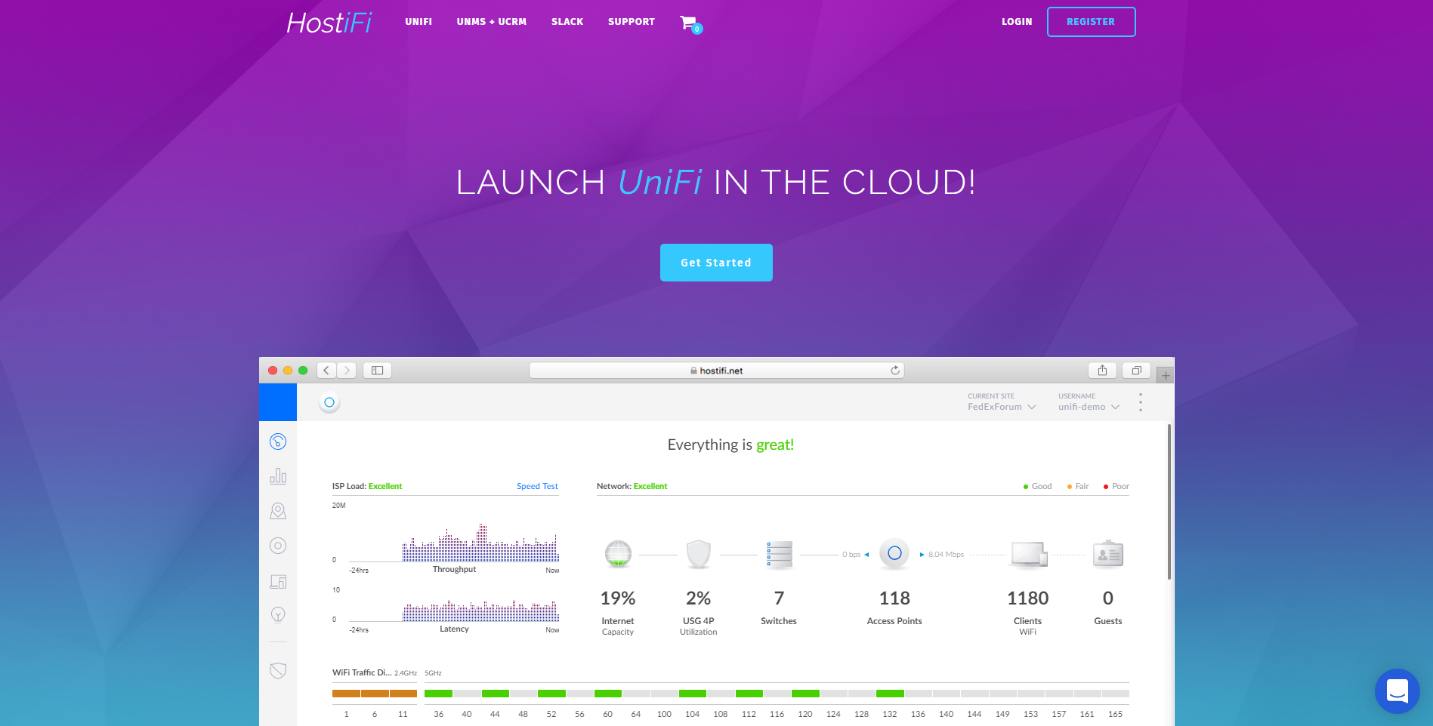Viewport: 1433px width, 726px height.
Task: Click the 118 Access Points count
Action: coord(894,598)
